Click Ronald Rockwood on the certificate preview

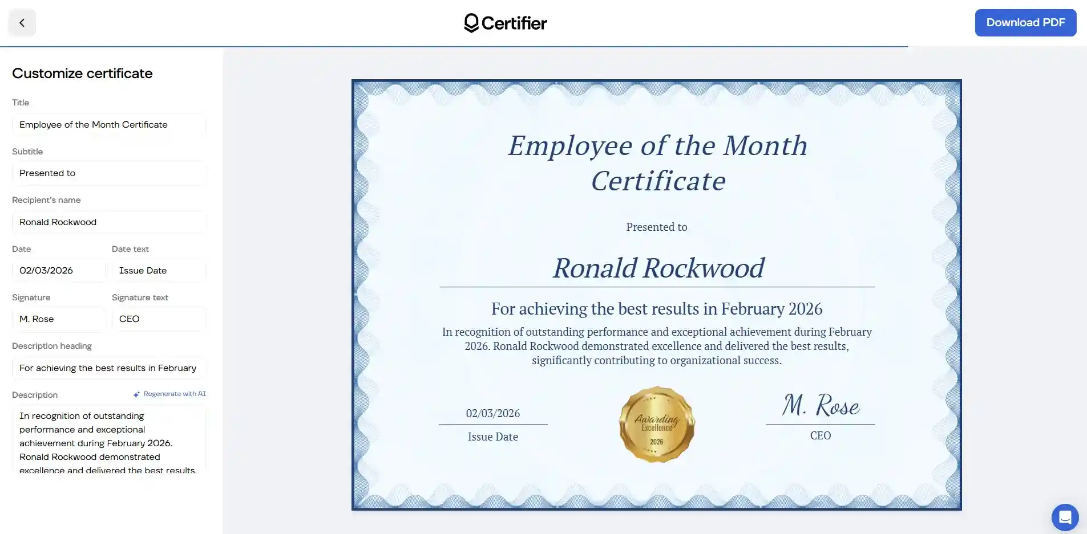coord(657,268)
